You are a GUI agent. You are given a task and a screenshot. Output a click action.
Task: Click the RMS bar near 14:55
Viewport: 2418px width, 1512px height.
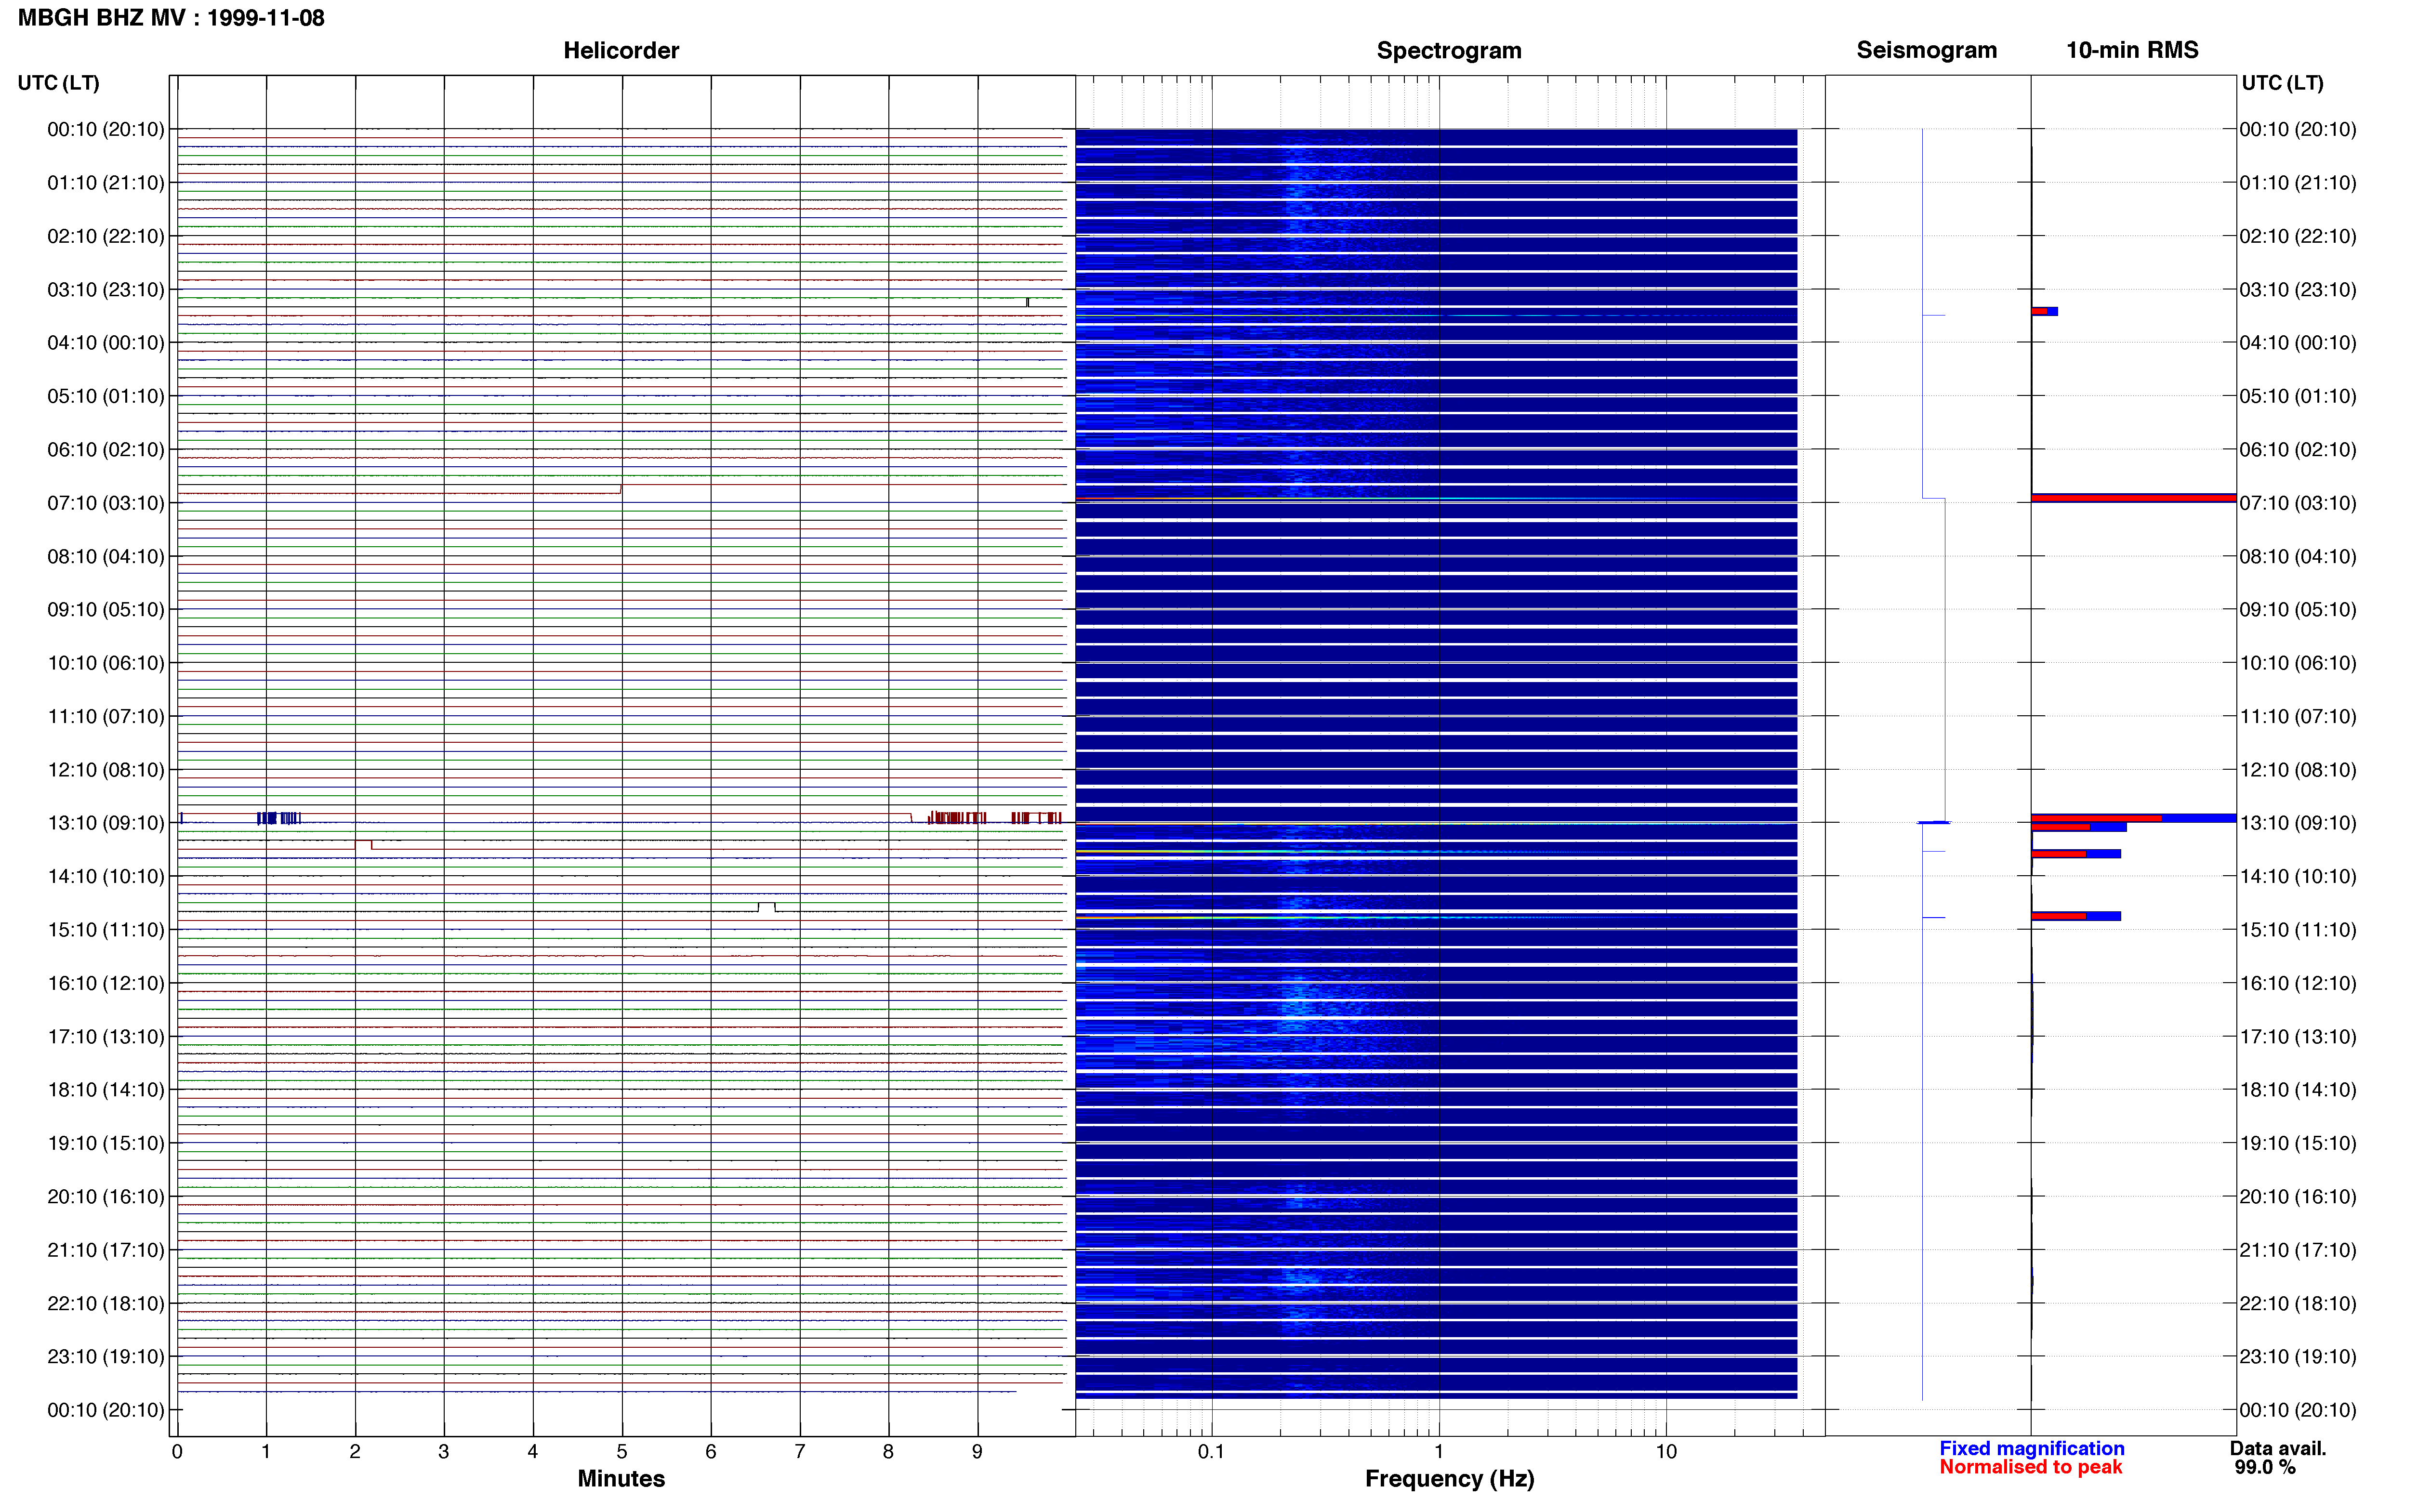2076,915
